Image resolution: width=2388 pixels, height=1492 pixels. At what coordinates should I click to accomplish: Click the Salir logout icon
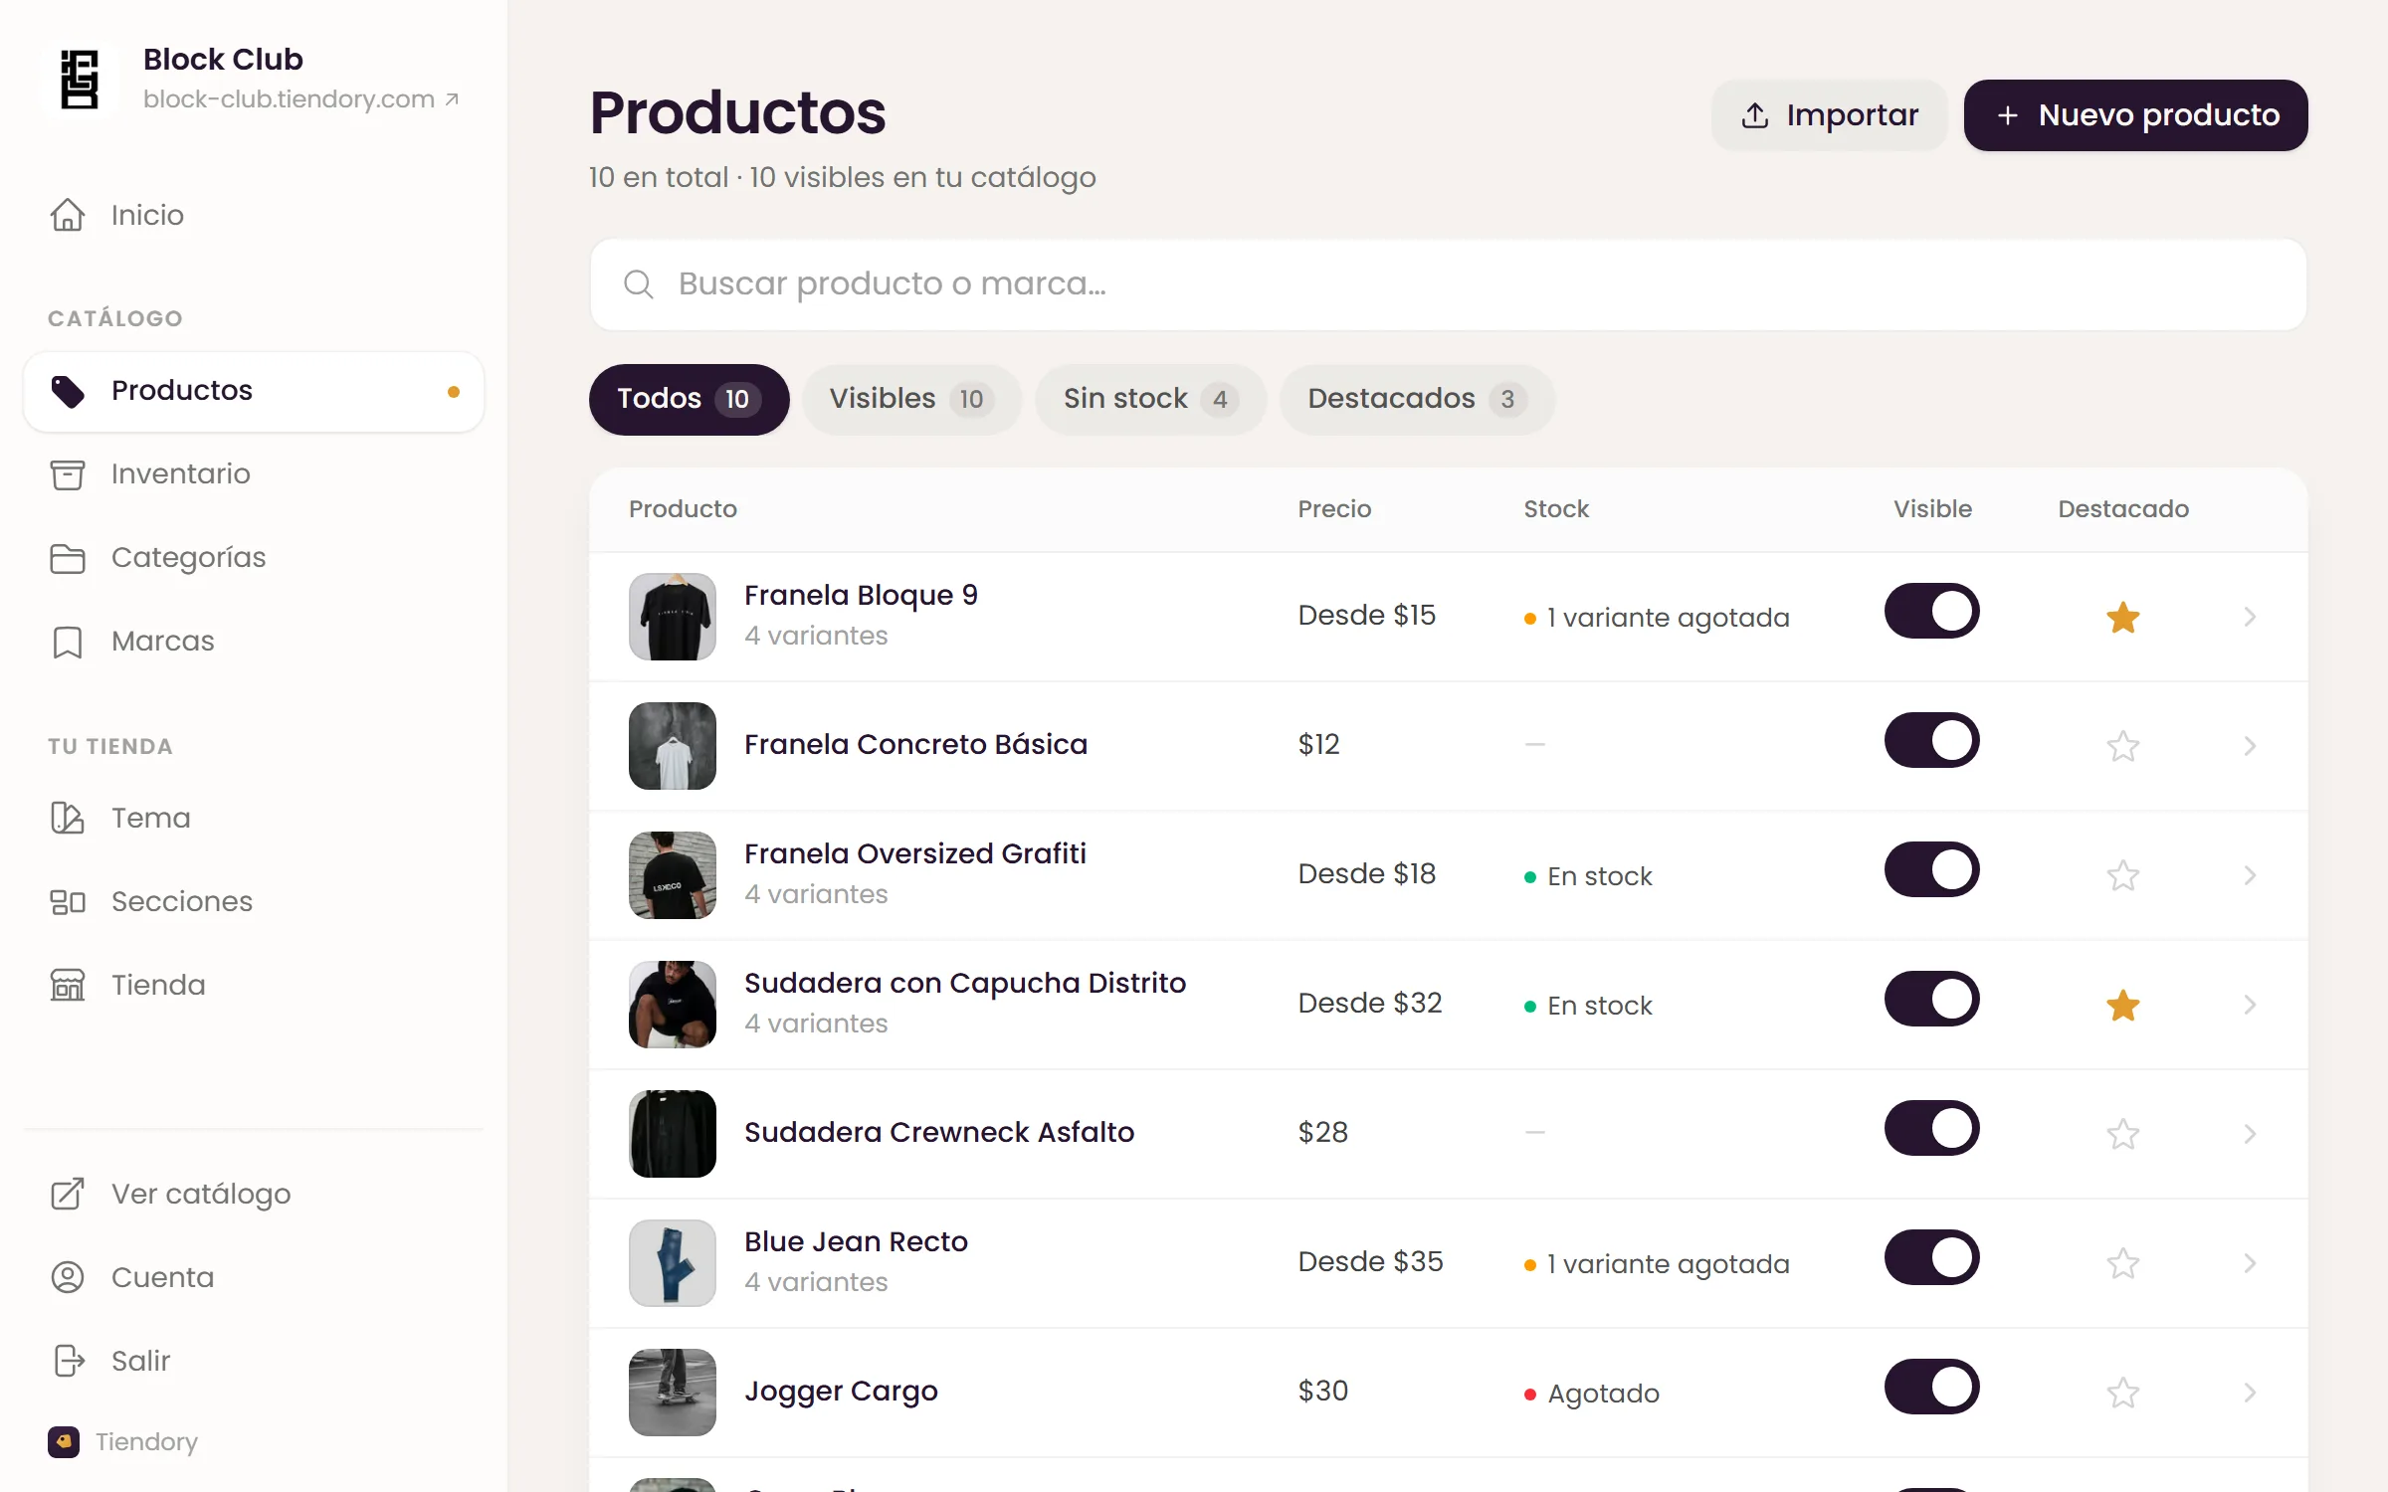click(x=68, y=1361)
